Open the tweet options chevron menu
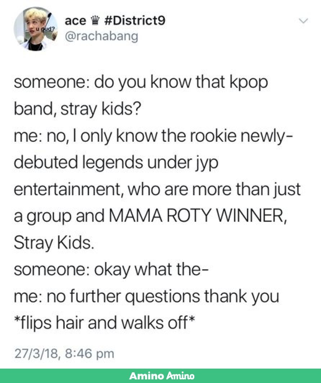 [x=304, y=21]
